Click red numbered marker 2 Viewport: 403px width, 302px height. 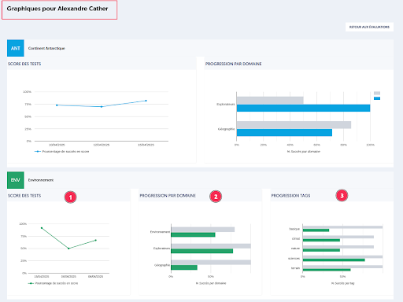216,197
